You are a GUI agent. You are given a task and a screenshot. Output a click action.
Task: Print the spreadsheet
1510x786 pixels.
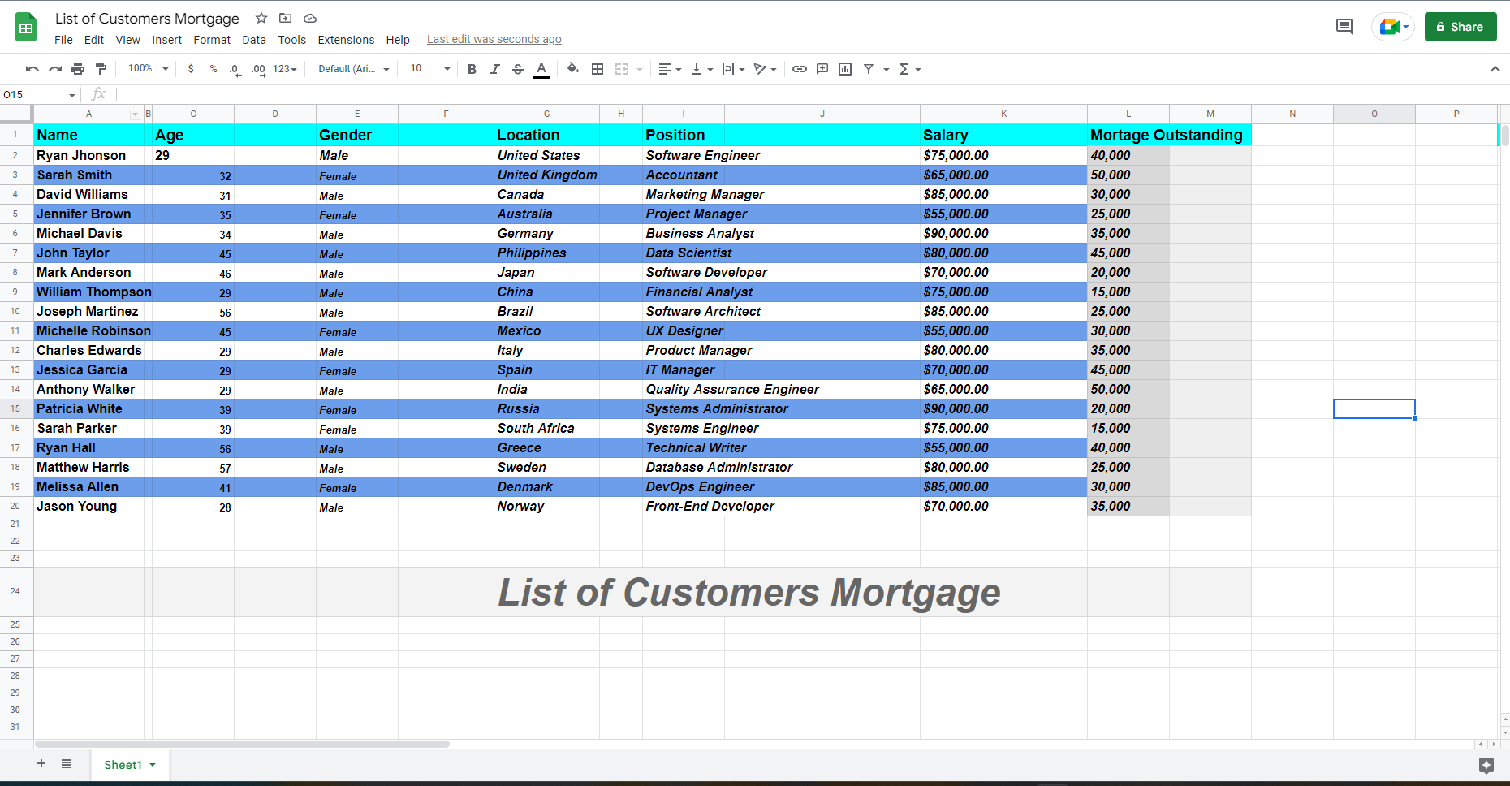tap(78, 69)
